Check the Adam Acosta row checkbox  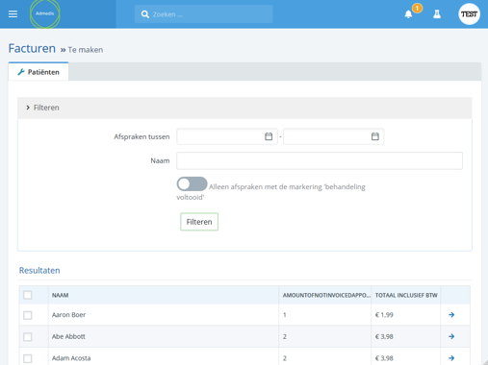click(x=28, y=358)
